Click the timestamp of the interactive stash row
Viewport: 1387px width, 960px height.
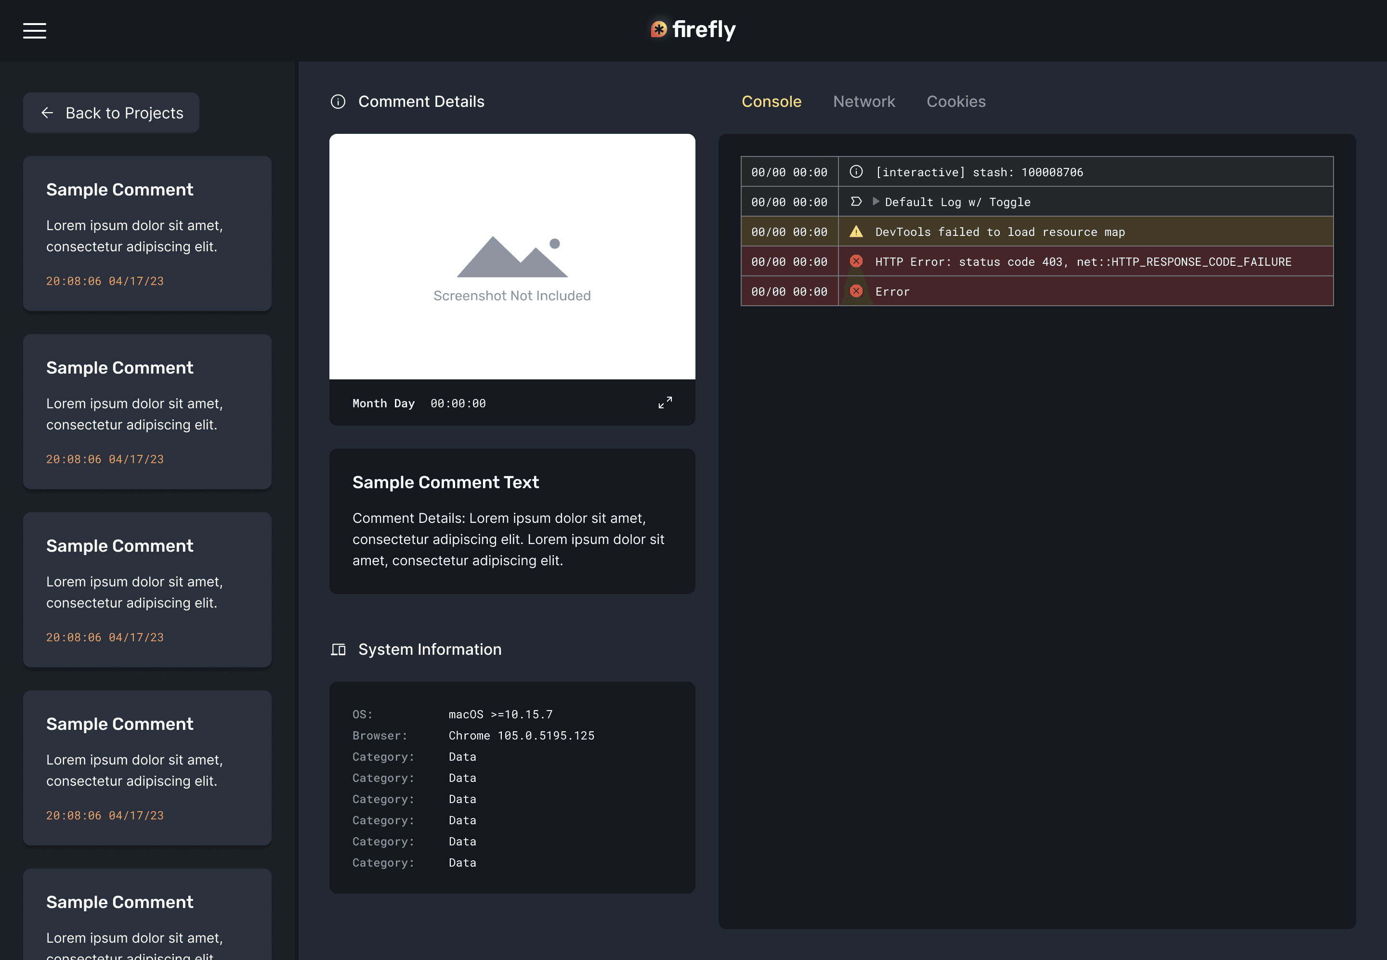click(x=789, y=172)
